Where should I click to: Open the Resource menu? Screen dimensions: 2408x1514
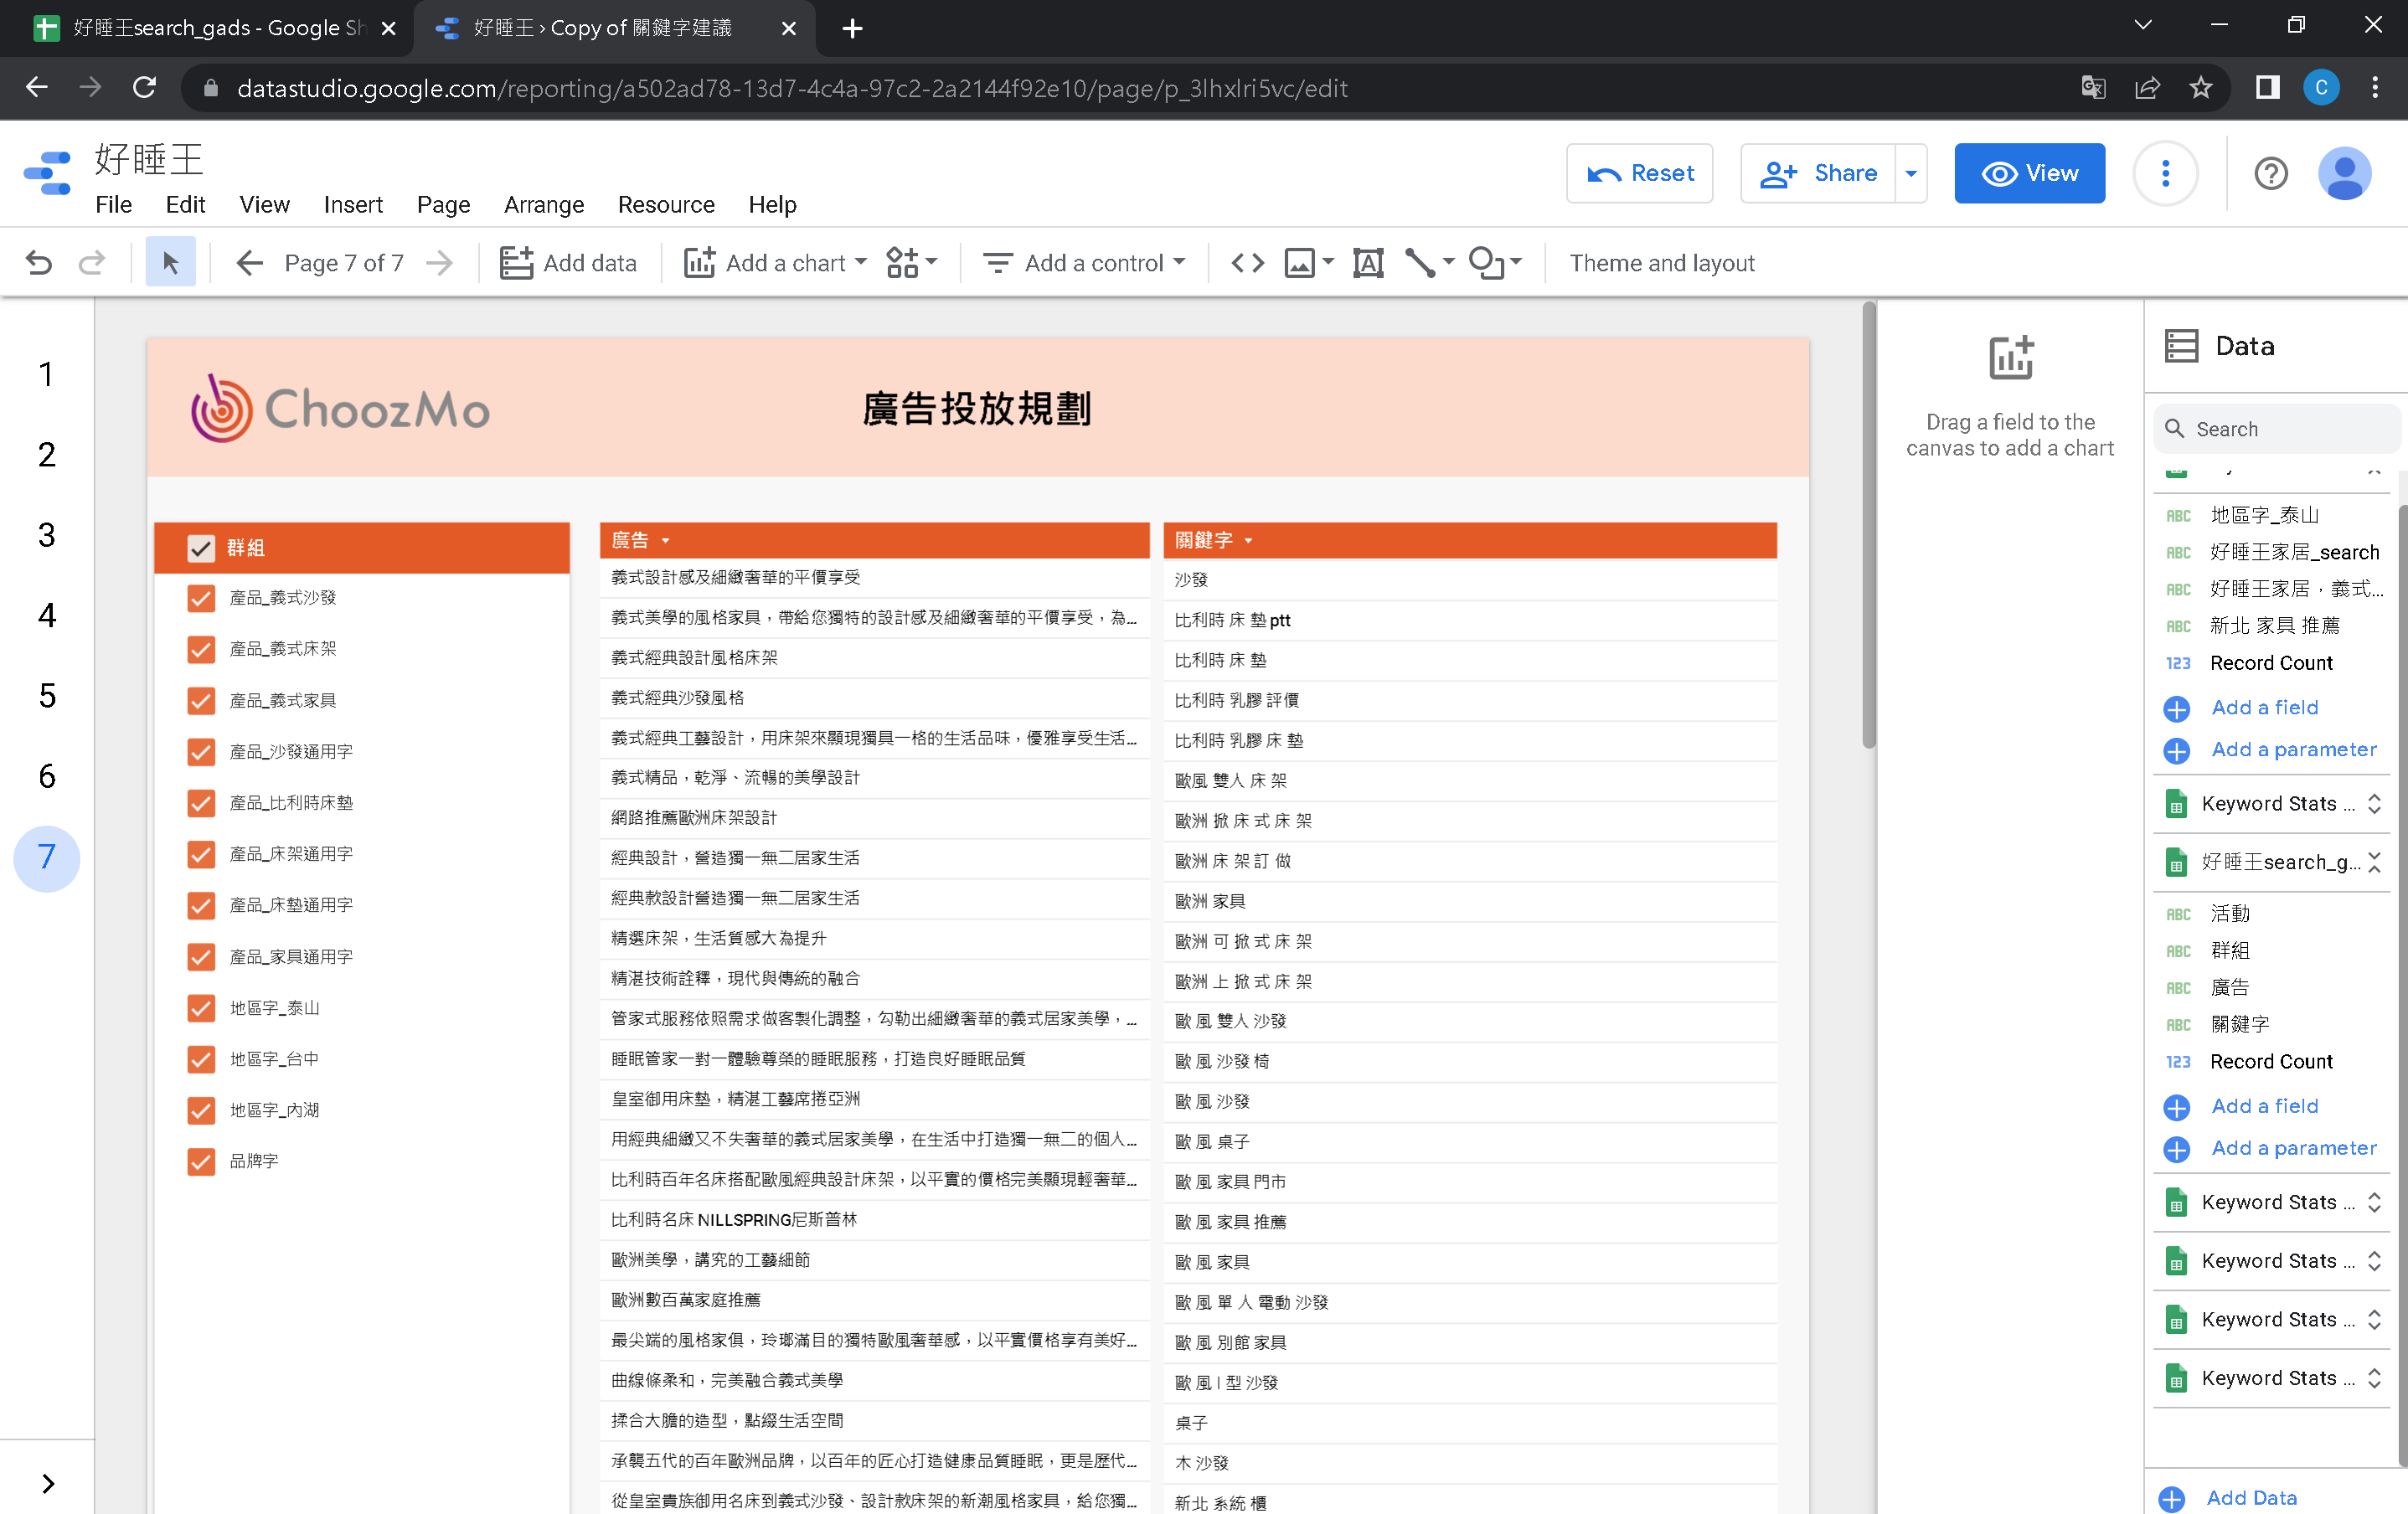coord(666,205)
